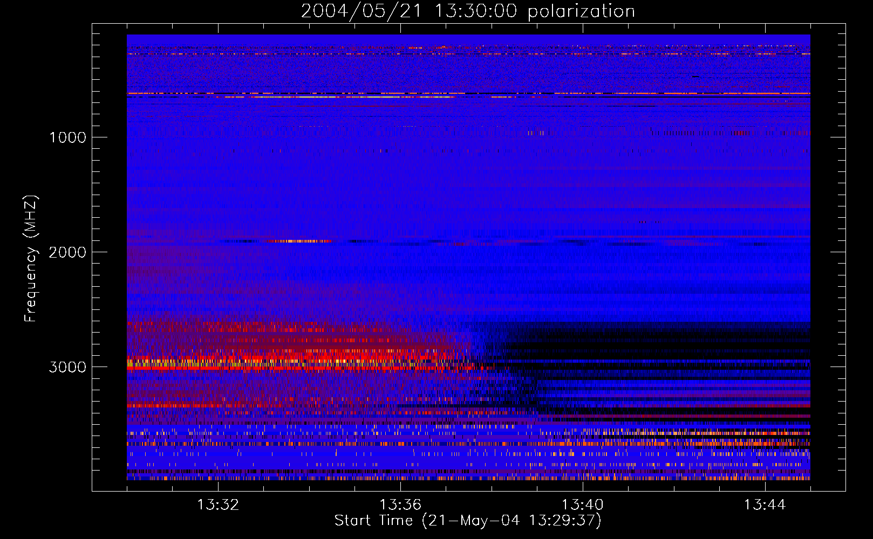Click the 13:36 time tick label

pyautogui.click(x=400, y=505)
